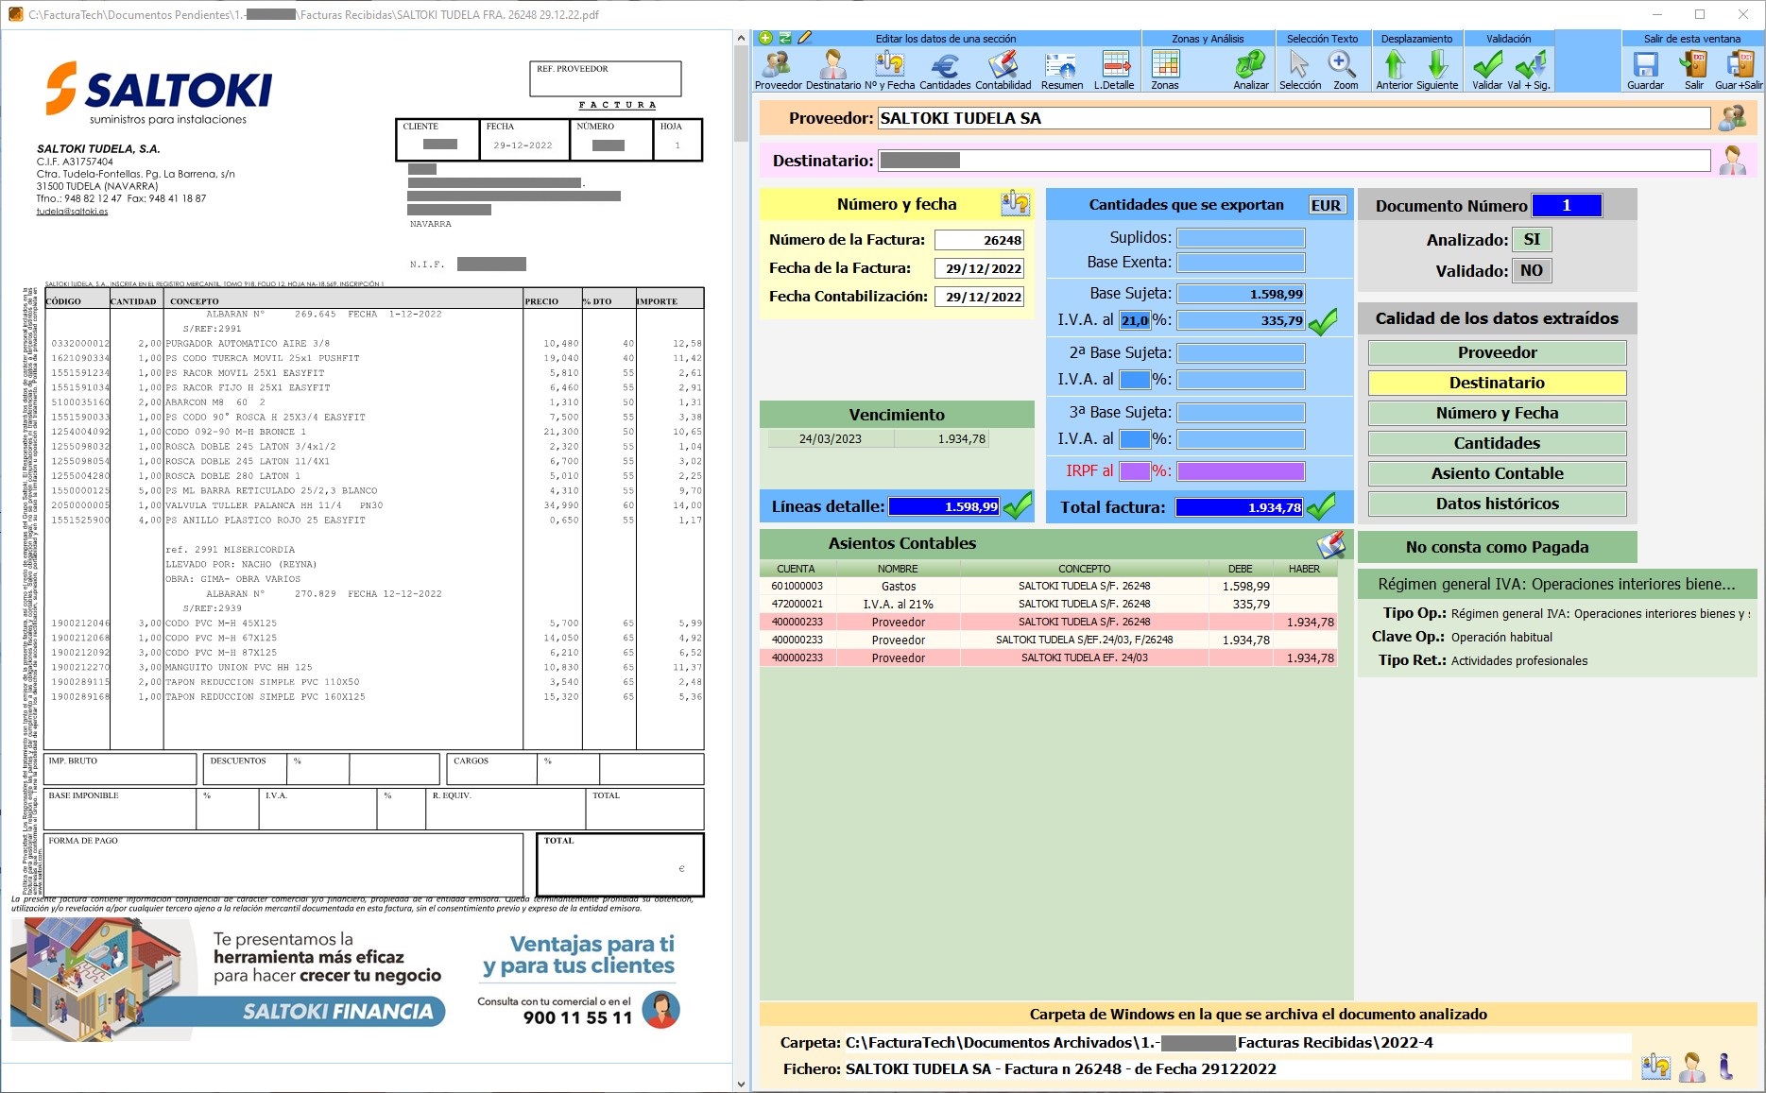Click the Total factura field 1.934,78
This screenshot has height=1093, width=1766.
(1240, 507)
